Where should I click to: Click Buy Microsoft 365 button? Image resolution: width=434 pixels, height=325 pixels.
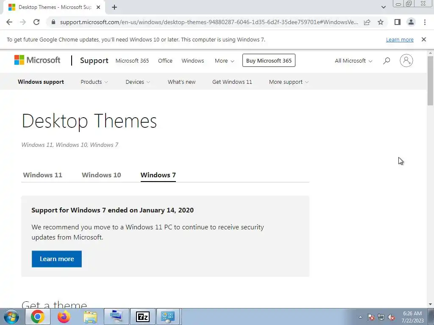click(x=269, y=61)
